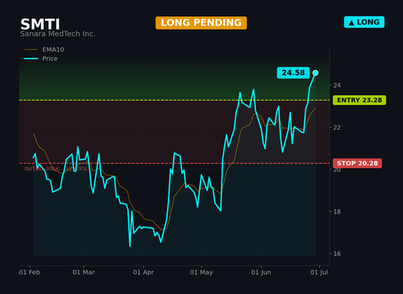Viewport: 403px width, 294px height.
Task: Click the Sanara MedTech Inc. subtitle
Action: click(x=58, y=34)
